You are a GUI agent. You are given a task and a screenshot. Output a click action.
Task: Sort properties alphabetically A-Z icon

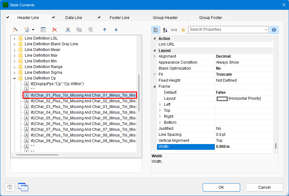165,30
